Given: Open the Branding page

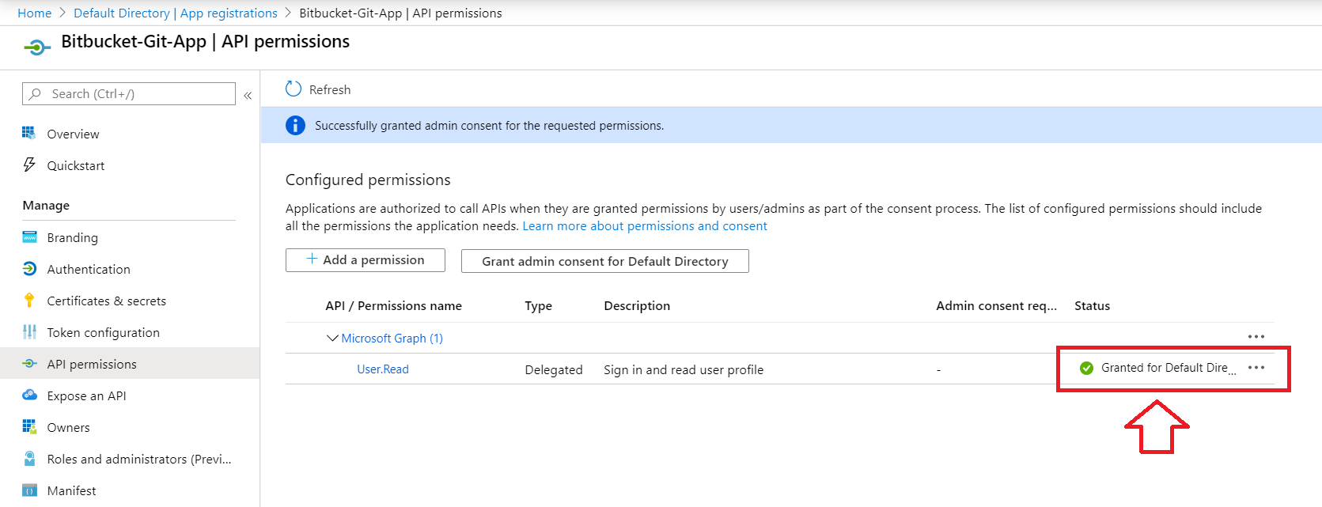Looking at the screenshot, I should pos(73,237).
